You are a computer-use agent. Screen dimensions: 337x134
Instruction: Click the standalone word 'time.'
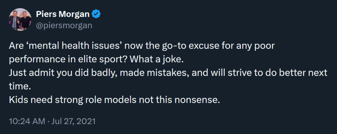pos(18,87)
